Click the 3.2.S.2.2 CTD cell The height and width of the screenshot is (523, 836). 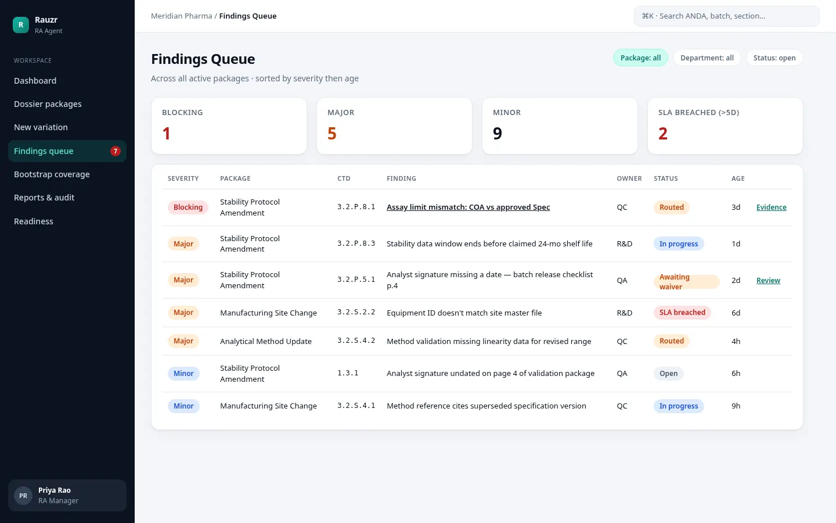[x=356, y=312]
